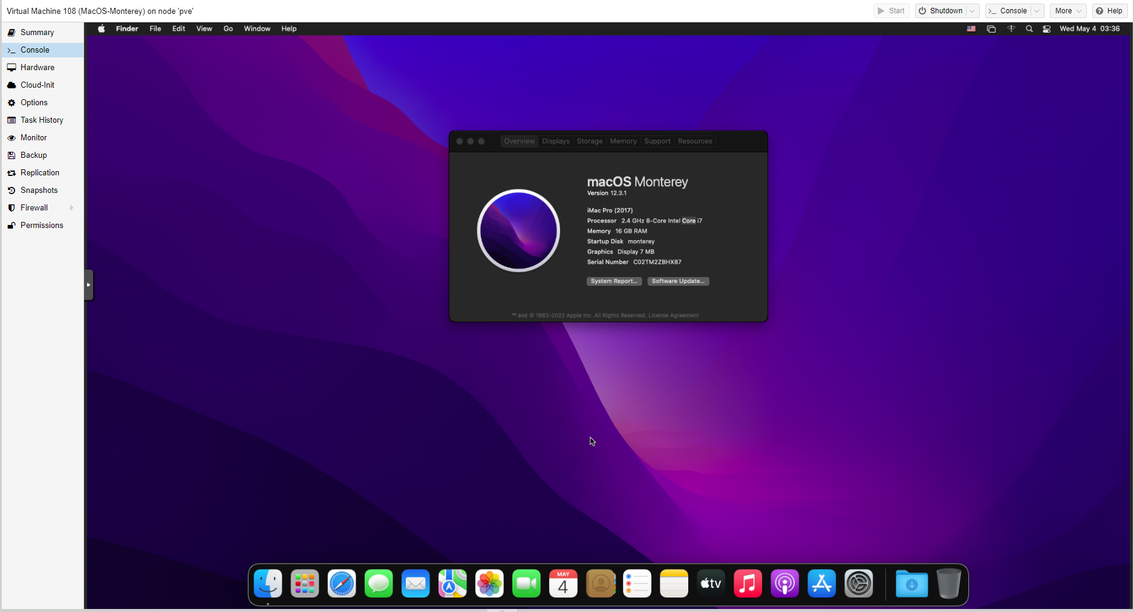Open System Preferences gear in dock

[858, 584]
